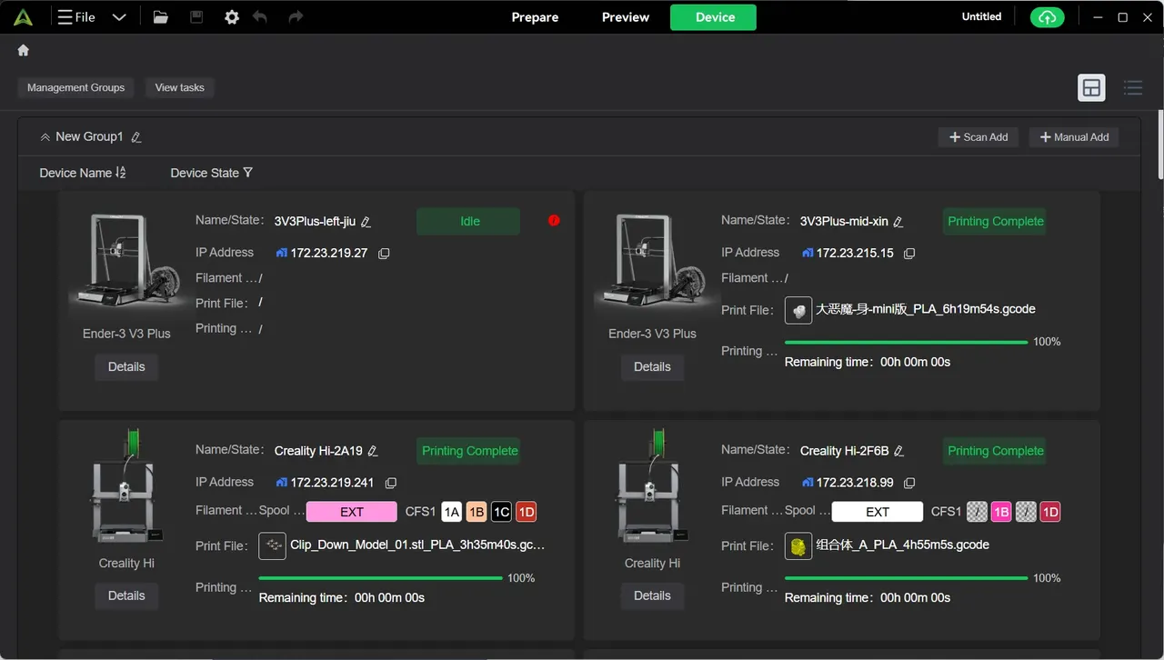Image resolution: width=1164 pixels, height=660 pixels.
Task: Upload with the green cloud icon
Action: 1047,17
